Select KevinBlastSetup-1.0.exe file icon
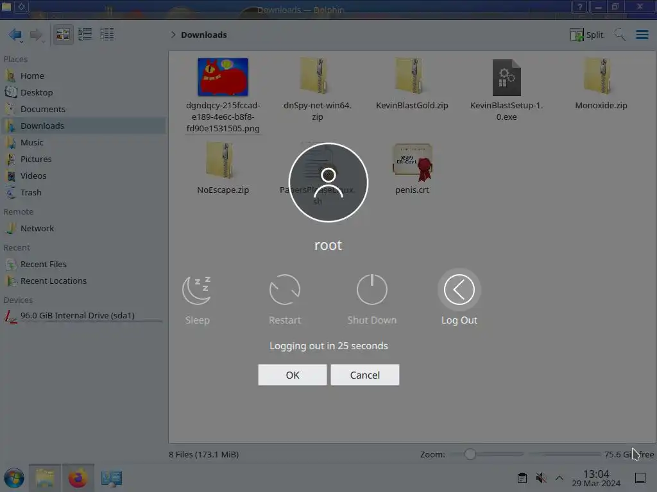Screen dimensions: 657x492 [507, 78]
